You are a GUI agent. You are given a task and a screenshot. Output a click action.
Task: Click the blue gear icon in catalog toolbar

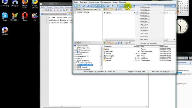(x=119, y=43)
